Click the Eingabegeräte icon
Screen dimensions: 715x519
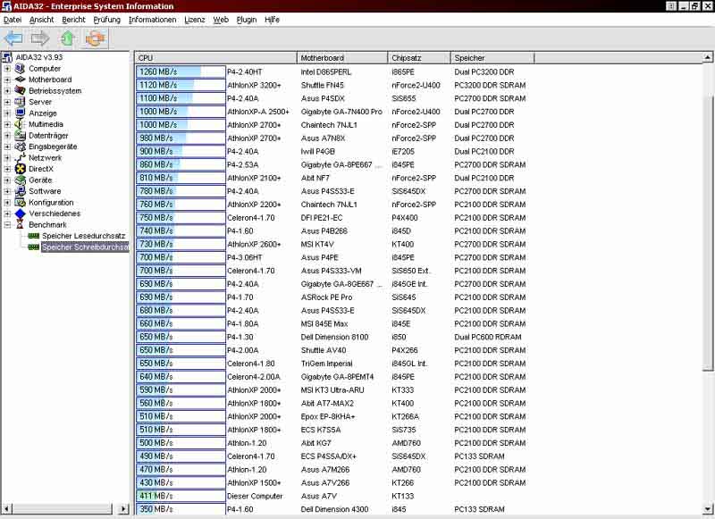pos(20,146)
